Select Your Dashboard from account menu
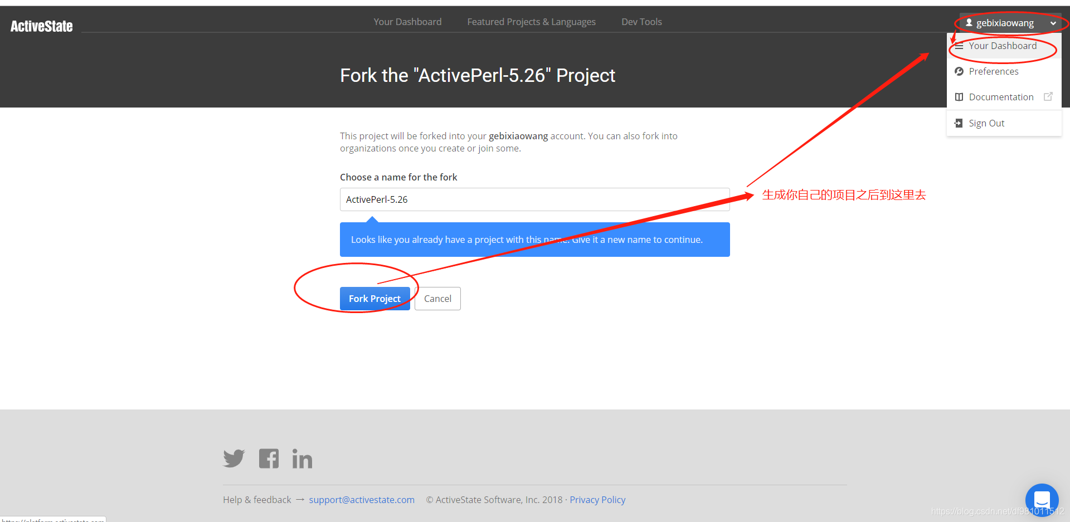 tap(1004, 46)
